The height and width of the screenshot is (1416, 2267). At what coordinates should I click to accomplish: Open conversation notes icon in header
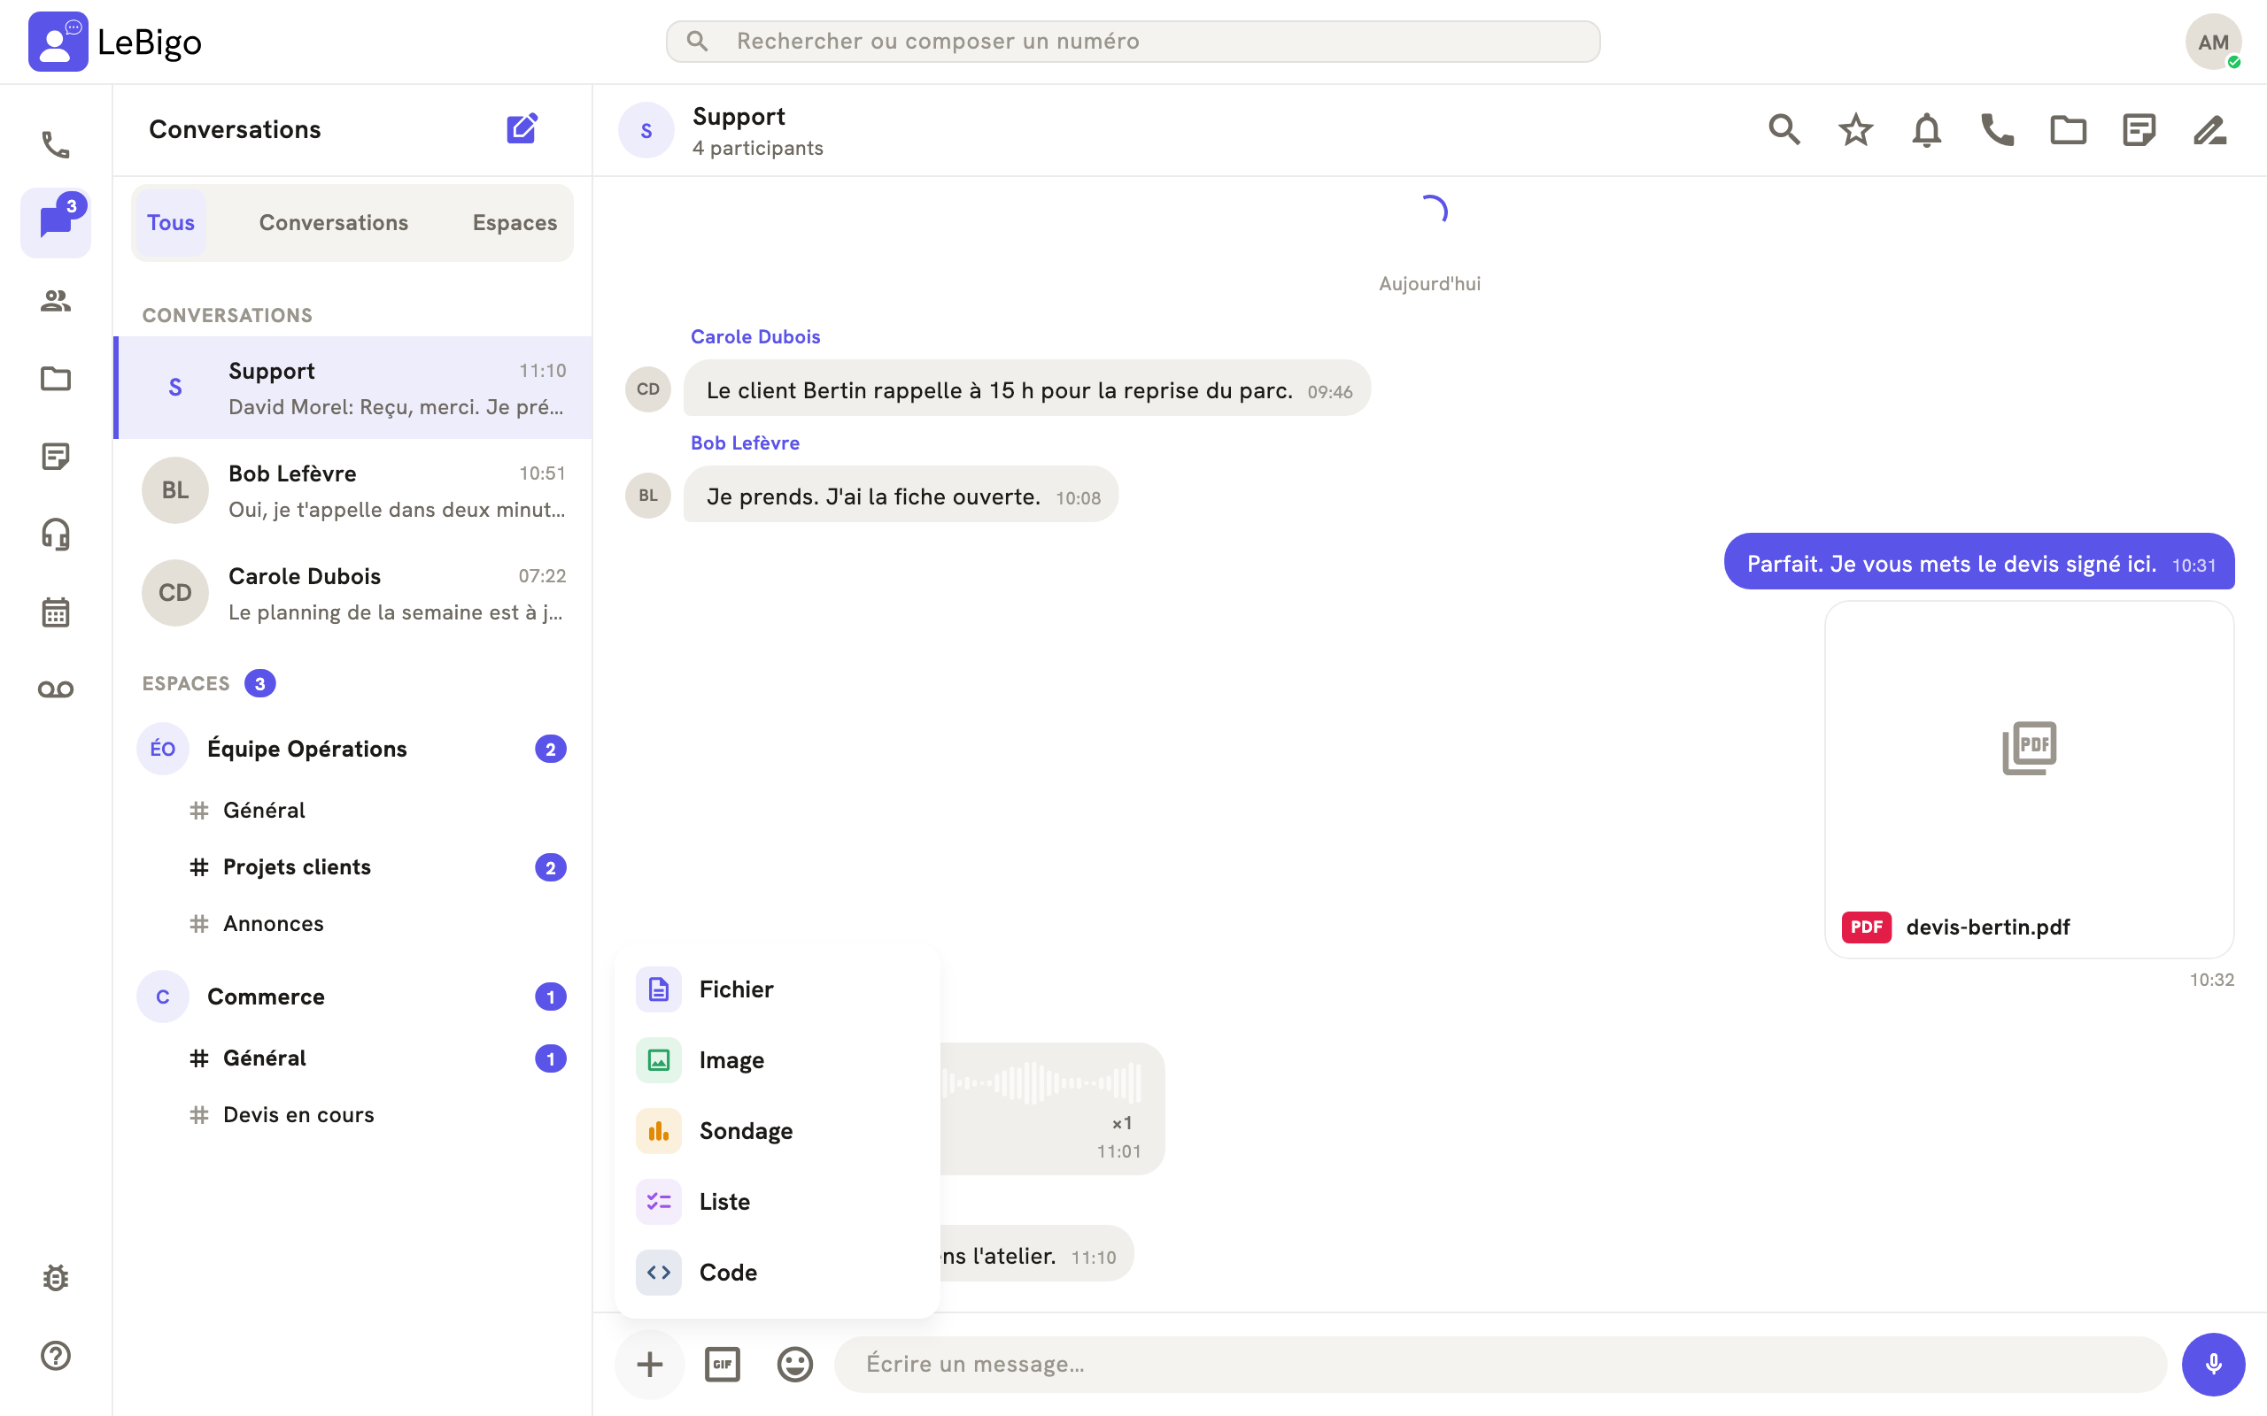tap(2139, 129)
